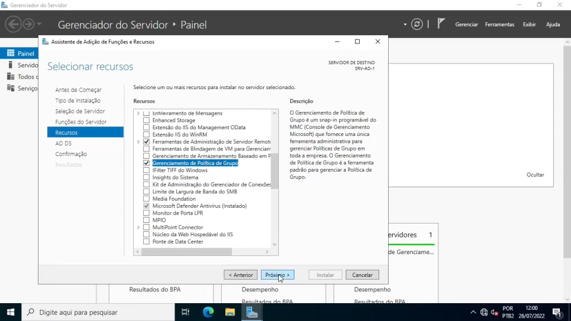This screenshot has width=571, height=321.
Task: Launch Microsoft Edge from the taskbar
Action: (208, 312)
